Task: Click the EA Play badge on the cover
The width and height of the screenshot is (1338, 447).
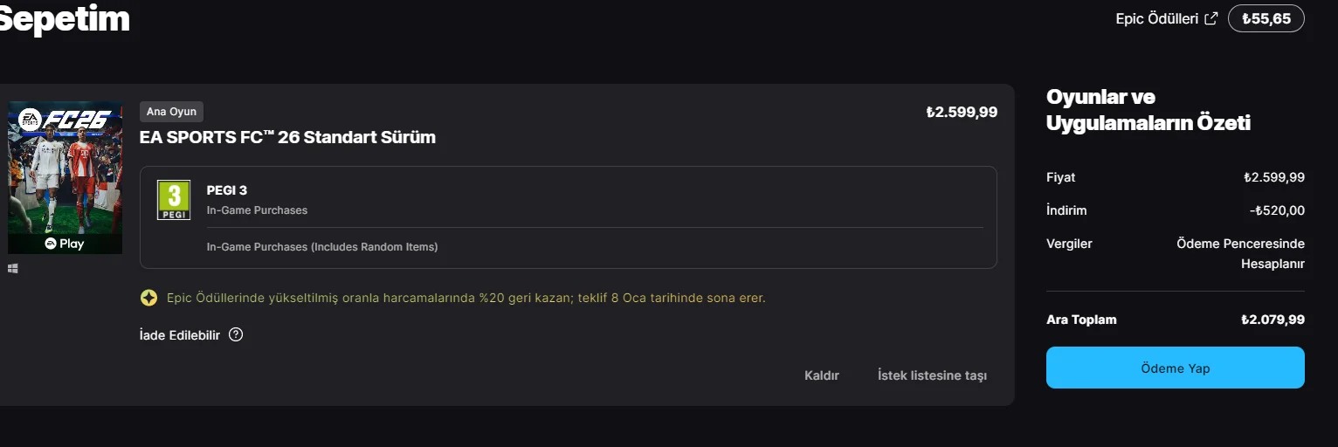Action: 65,244
